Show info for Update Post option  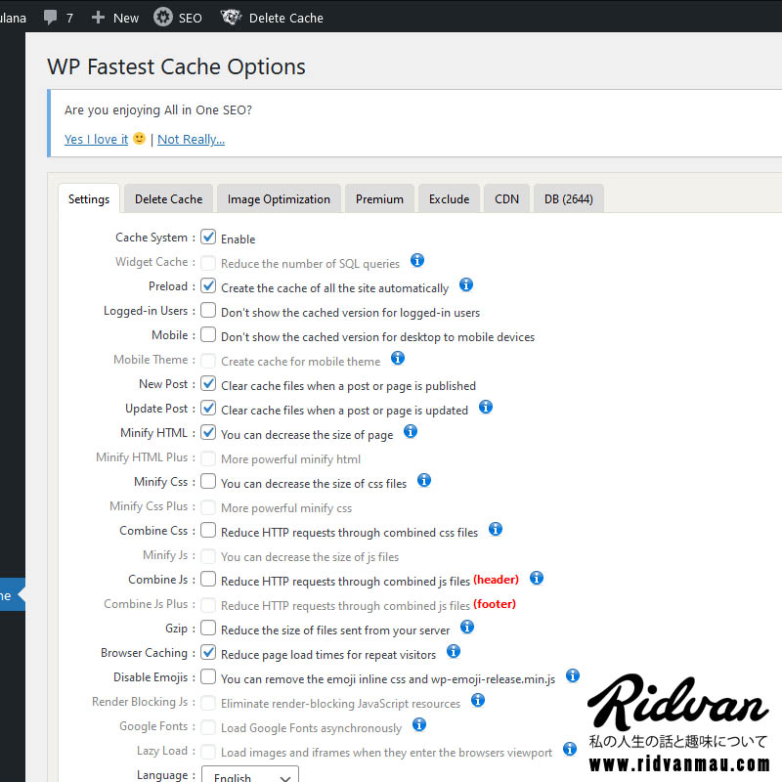click(485, 407)
